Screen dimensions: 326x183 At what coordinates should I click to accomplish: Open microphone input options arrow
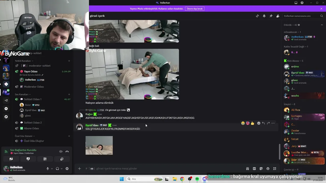point(52,169)
